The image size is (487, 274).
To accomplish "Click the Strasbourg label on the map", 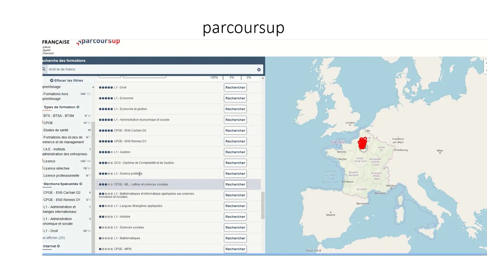I will [401, 150].
